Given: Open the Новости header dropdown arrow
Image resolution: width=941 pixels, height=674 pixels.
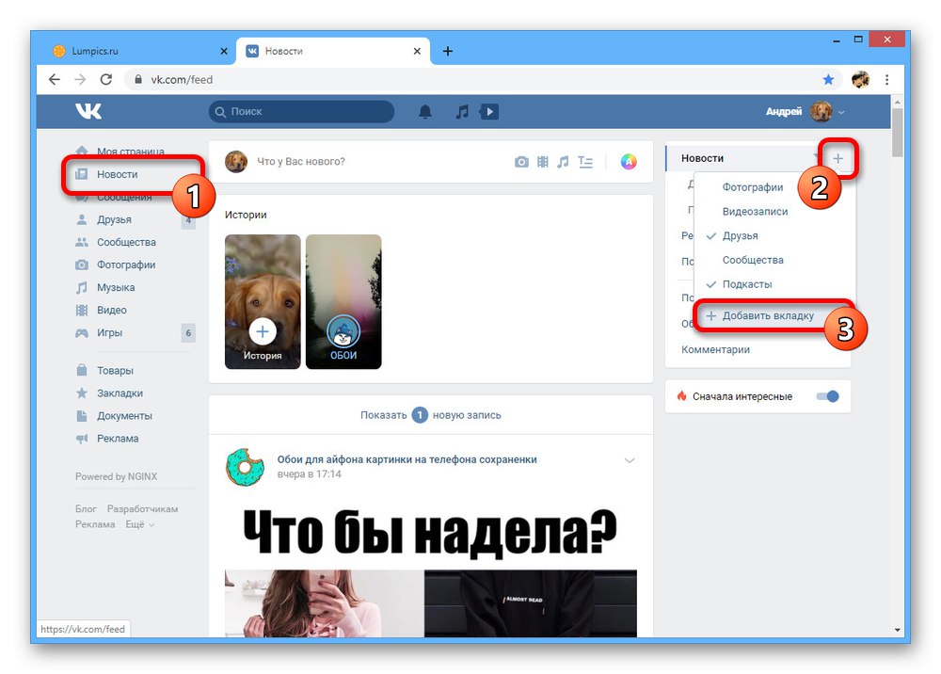Looking at the screenshot, I should 815,157.
